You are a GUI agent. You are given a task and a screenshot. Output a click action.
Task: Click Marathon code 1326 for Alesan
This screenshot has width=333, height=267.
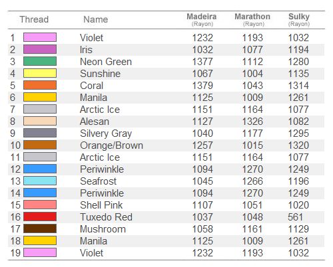pyautogui.click(x=252, y=122)
